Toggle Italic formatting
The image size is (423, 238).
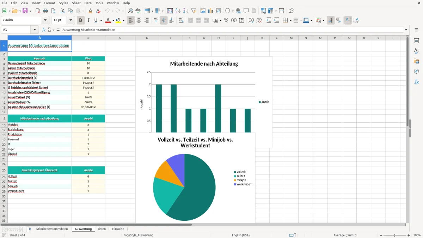(x=88, y=20)
